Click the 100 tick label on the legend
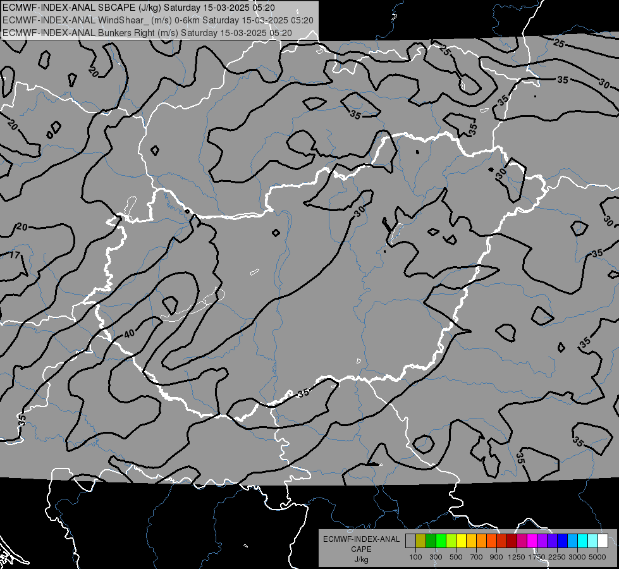Screen dimensions: 619x569 pyautogui.click(x=415, y=557)
